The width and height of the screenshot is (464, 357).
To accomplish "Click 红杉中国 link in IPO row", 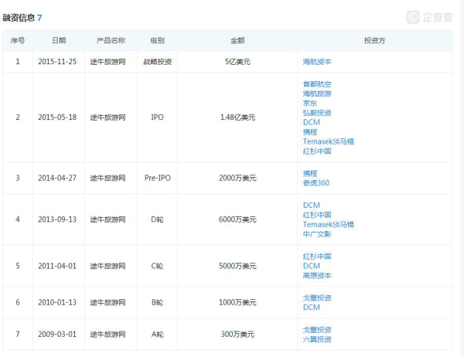I will click(x=317, y=151).
